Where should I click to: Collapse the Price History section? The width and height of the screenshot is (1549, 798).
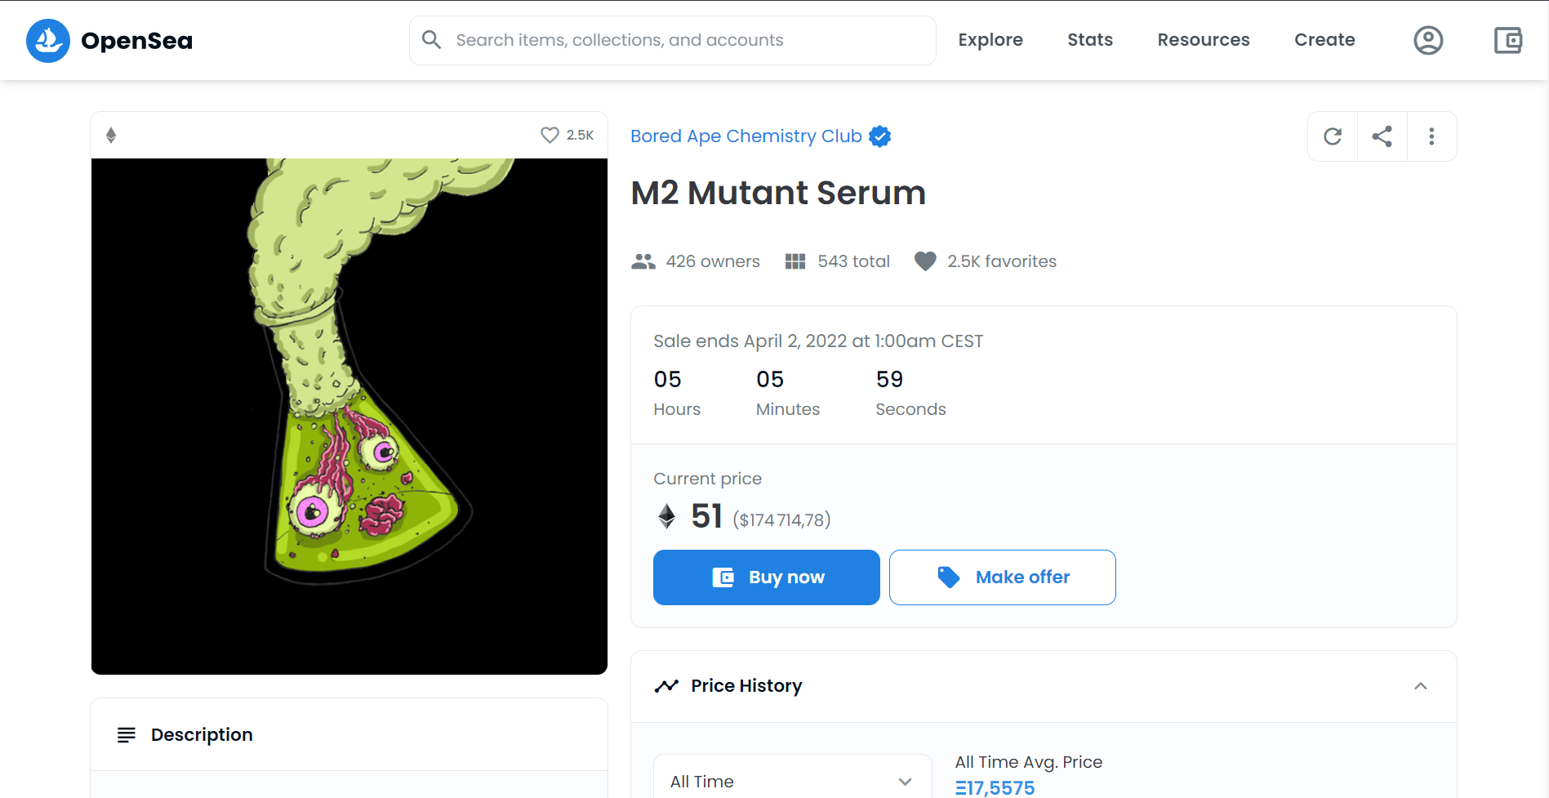point(1420,686)
